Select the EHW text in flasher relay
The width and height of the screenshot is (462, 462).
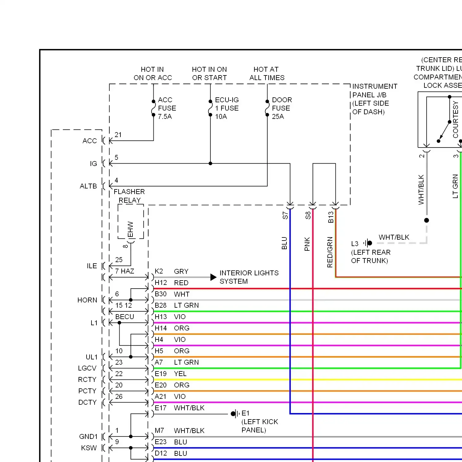tap(131, 229)
